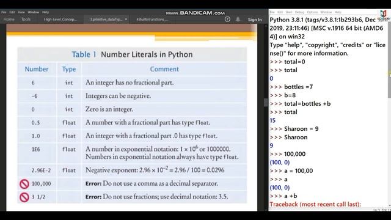Image resolution: width=391 pixels, height=220 pixels.
Task: Open Options menu in IDLE
Action: pyautogui.click(x=312, y=12)
